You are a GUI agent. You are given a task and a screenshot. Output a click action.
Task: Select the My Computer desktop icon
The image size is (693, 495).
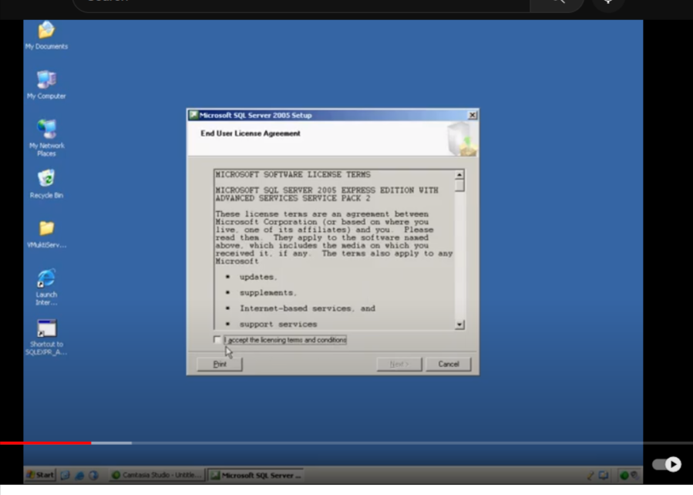(x=46, y=85)
